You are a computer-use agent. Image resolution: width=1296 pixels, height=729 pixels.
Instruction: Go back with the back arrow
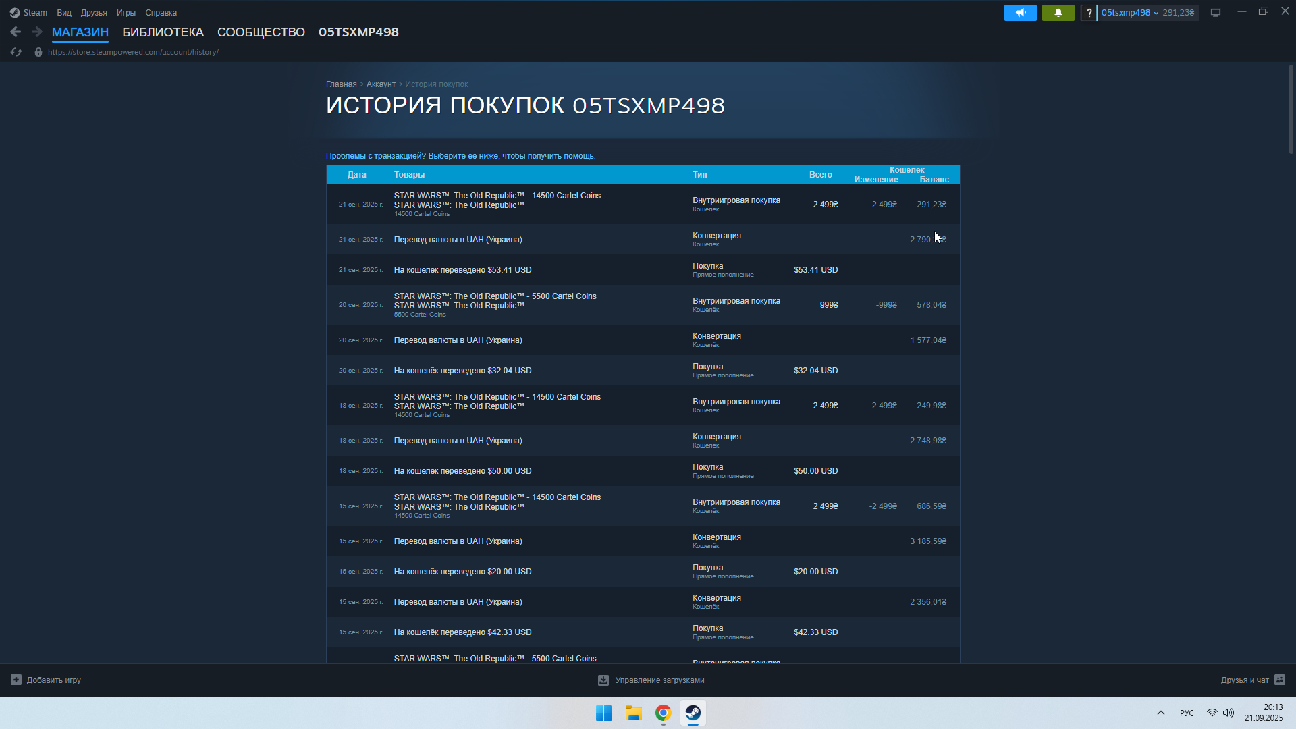(16, 32)
